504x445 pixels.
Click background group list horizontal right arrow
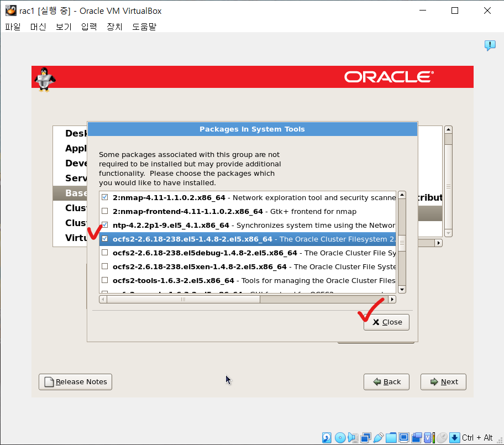point(438,243)
